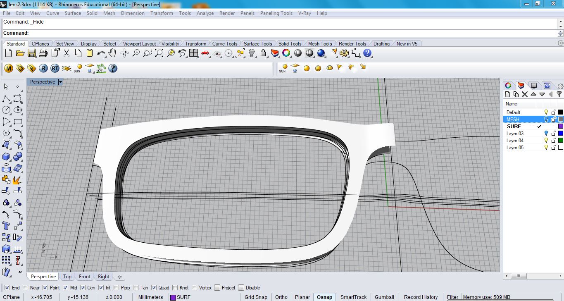The height and width of the screenshot is (301, 564).
Task: Select the Pan view hand tool
Action: (112, 53)
